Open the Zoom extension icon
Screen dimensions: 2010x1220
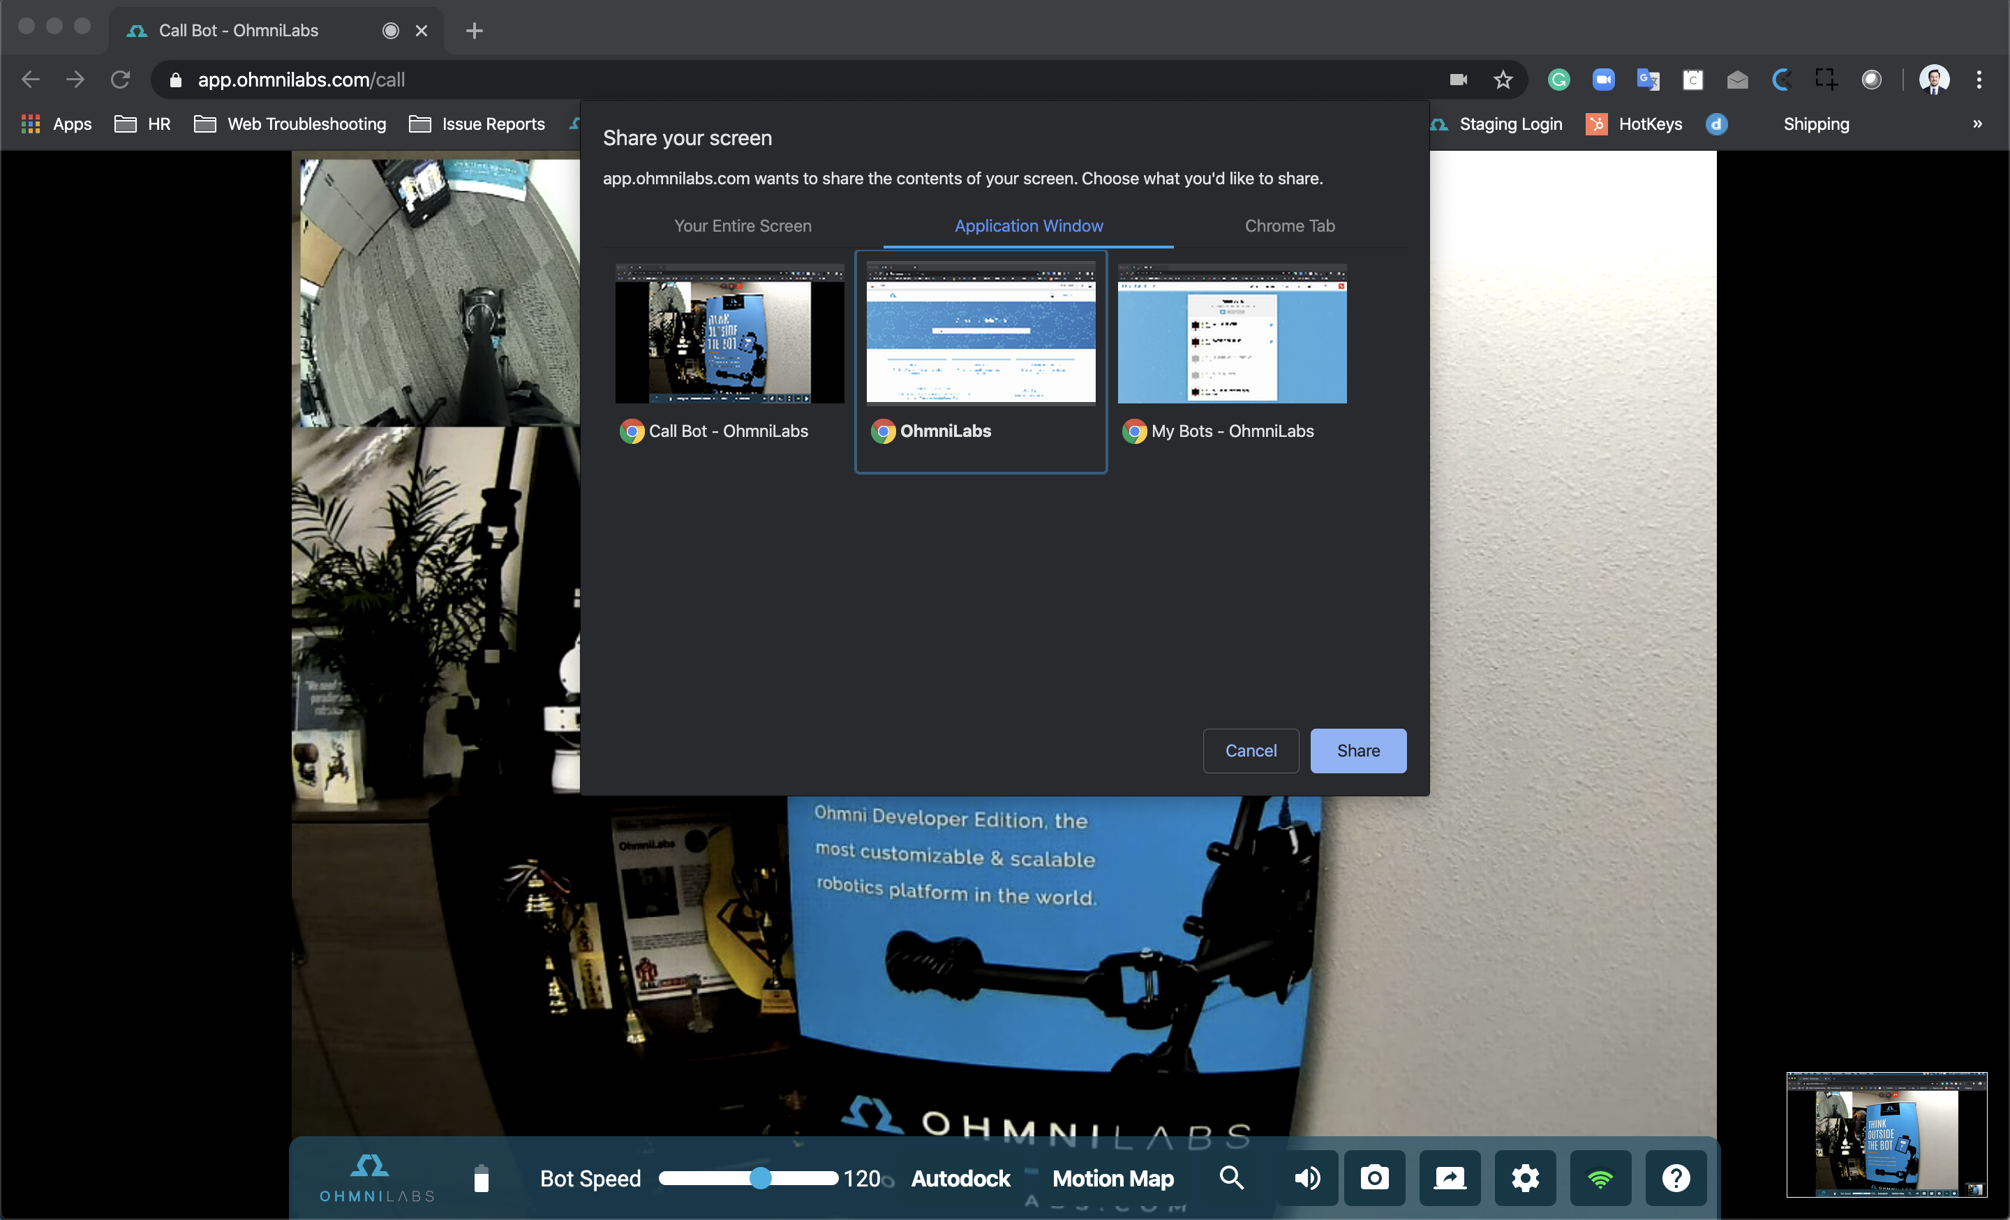click(x=1603, y=79)
